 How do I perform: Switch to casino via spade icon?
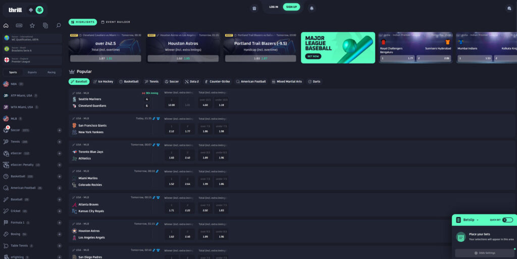(31, 10)
